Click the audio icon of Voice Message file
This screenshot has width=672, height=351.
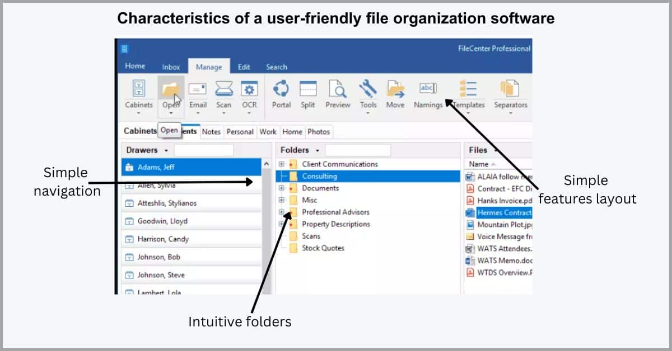tap(470, 236)
